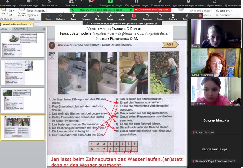Pick the Рисовать drawing tool
This screenshot has height=168, width=243.
click(x=85, y=17)
